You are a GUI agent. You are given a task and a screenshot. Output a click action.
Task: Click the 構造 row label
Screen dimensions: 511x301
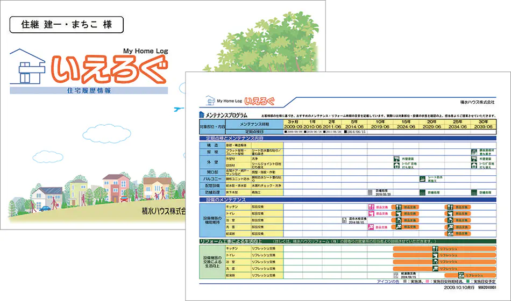pyautogui.click(x=212, y=145)
